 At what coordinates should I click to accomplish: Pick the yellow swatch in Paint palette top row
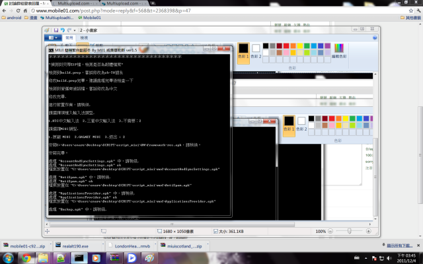pyautogui.click(x=300, y=46)
